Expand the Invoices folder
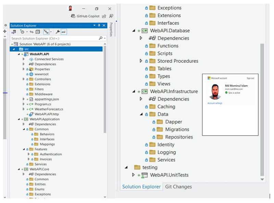The width and height of the screenshot is (274, 203). point(29,159)
